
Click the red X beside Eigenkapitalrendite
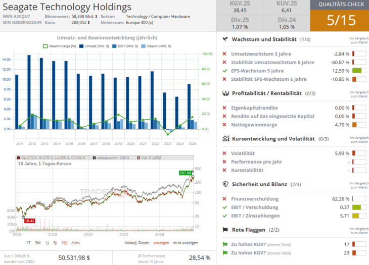pos(224,108)
